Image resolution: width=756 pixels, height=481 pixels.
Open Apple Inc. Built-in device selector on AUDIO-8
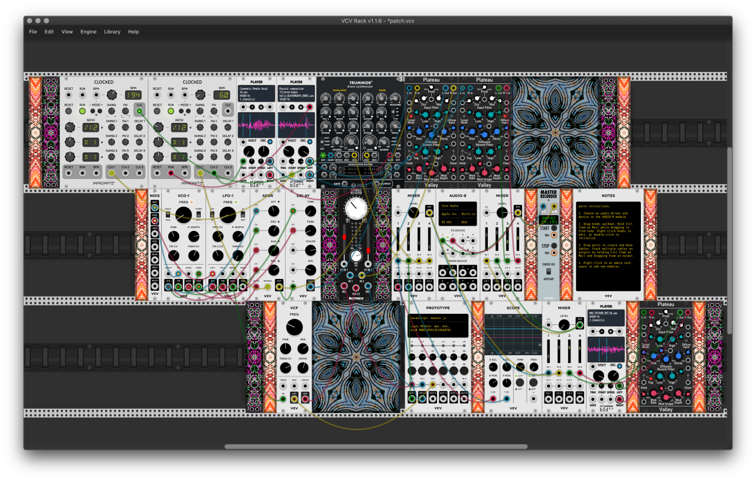(x=458, y=214)
